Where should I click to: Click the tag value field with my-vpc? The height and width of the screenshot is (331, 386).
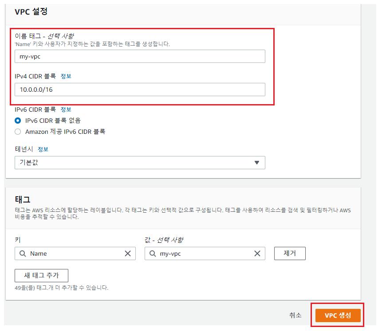coord(205,253)
